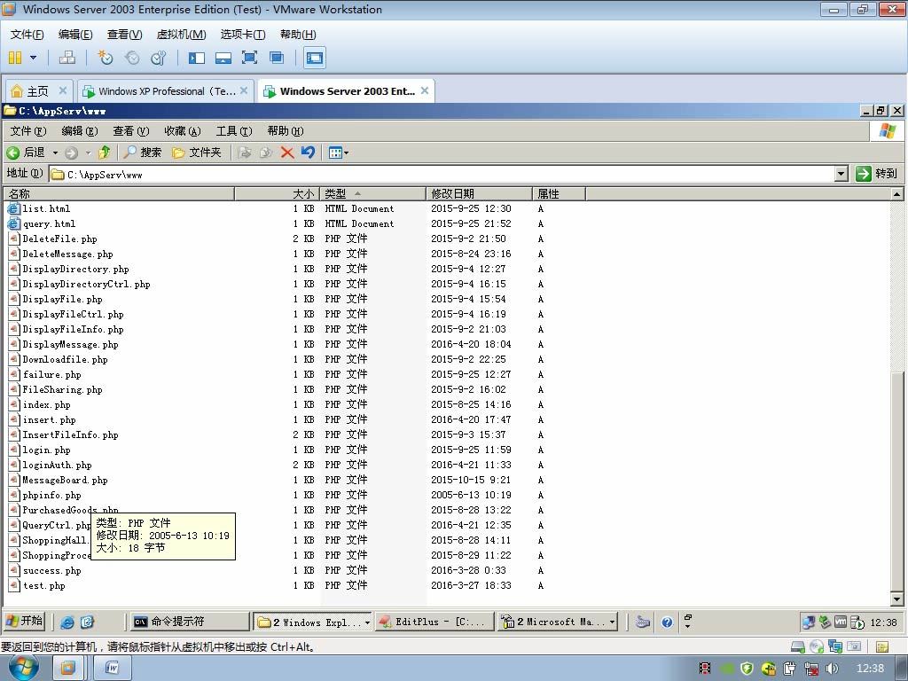
Task: Sort by the 修改日期 column header
Action: (479, 193)
